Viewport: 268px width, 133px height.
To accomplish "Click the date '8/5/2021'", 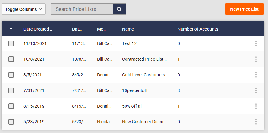I will 33,75.
